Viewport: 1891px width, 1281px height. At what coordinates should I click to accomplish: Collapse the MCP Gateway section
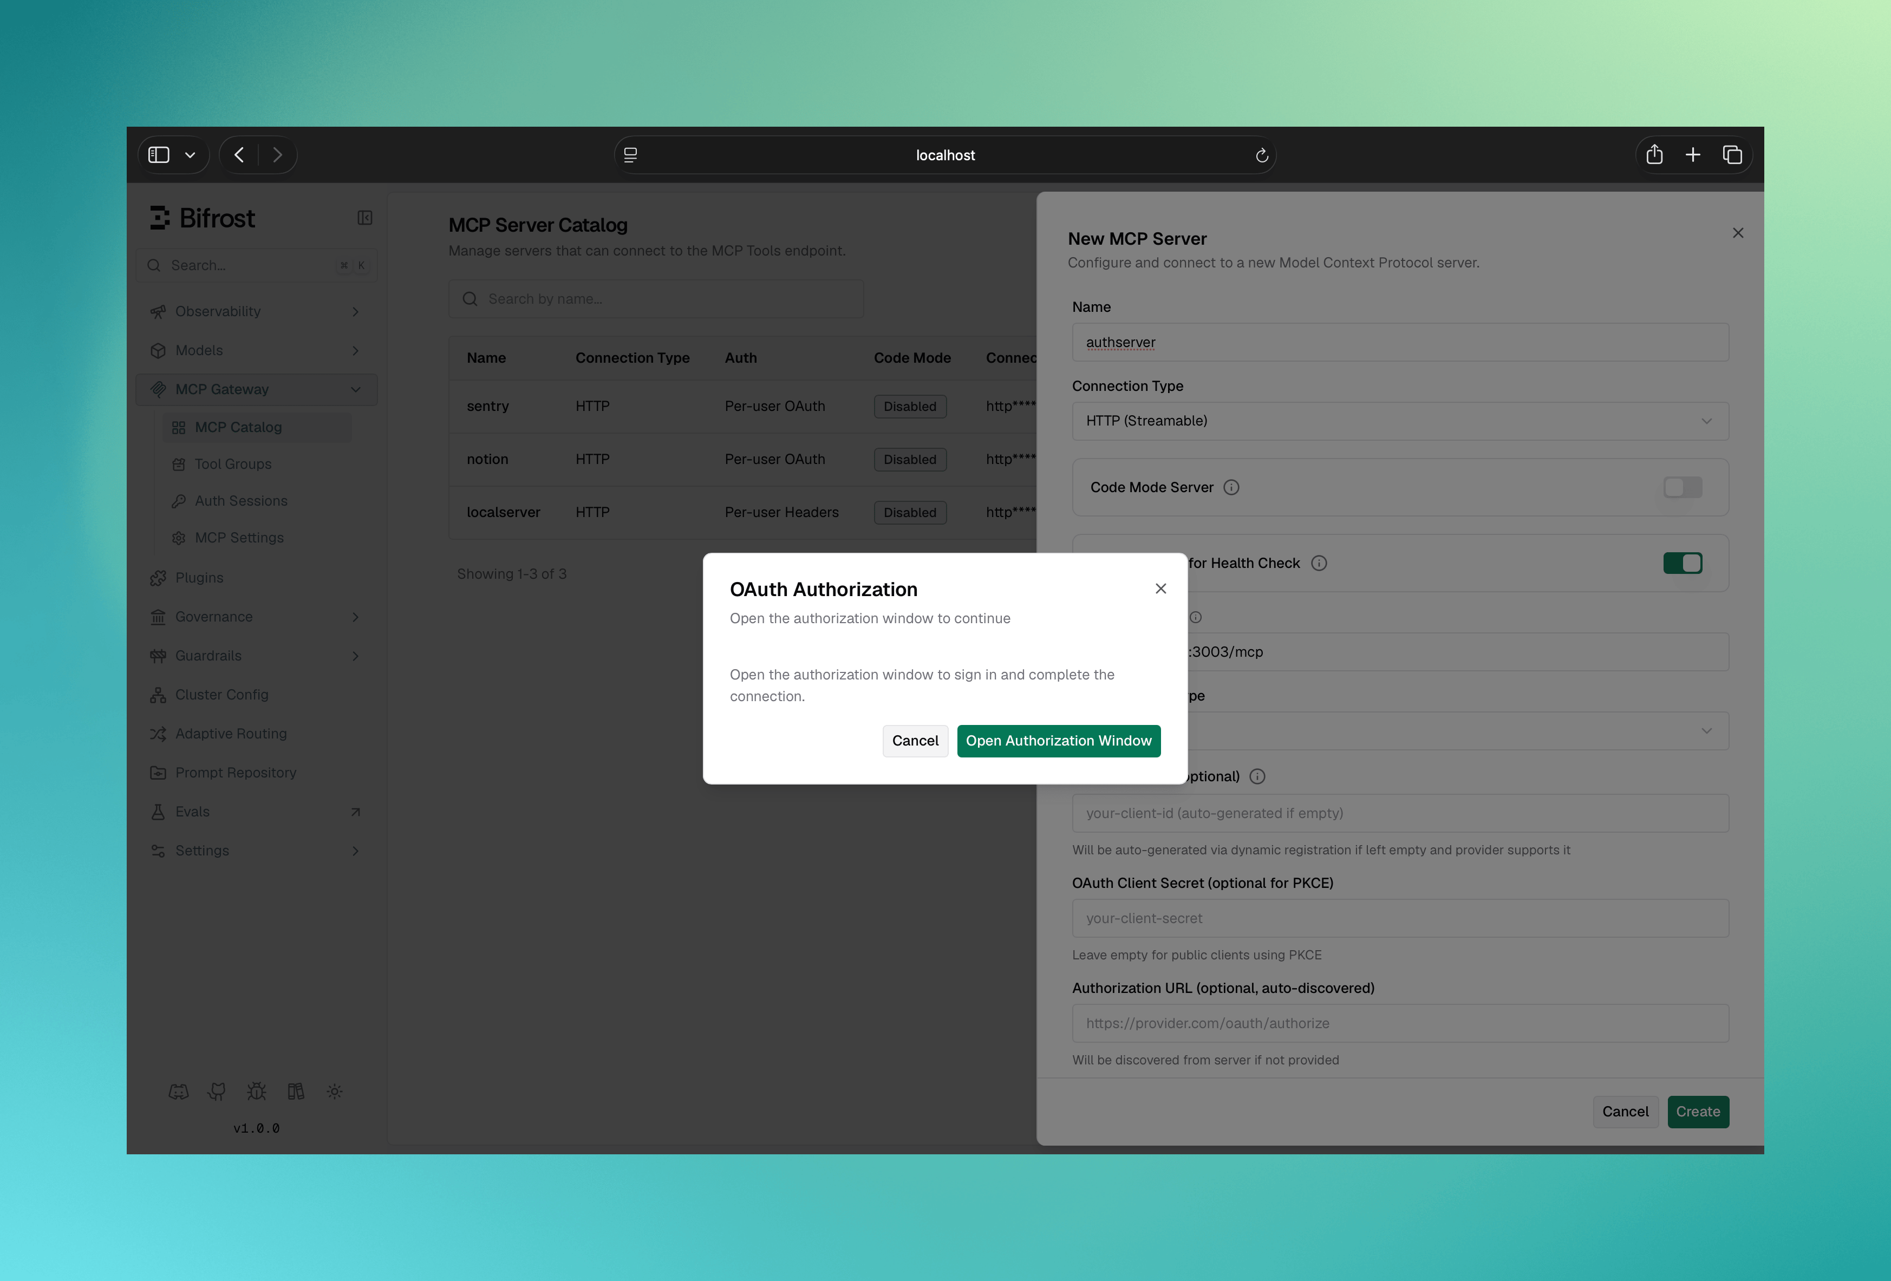pyautogui.click(x=256, y=390)
